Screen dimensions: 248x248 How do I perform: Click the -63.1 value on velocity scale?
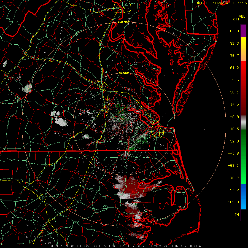click(x=233, y=166)
